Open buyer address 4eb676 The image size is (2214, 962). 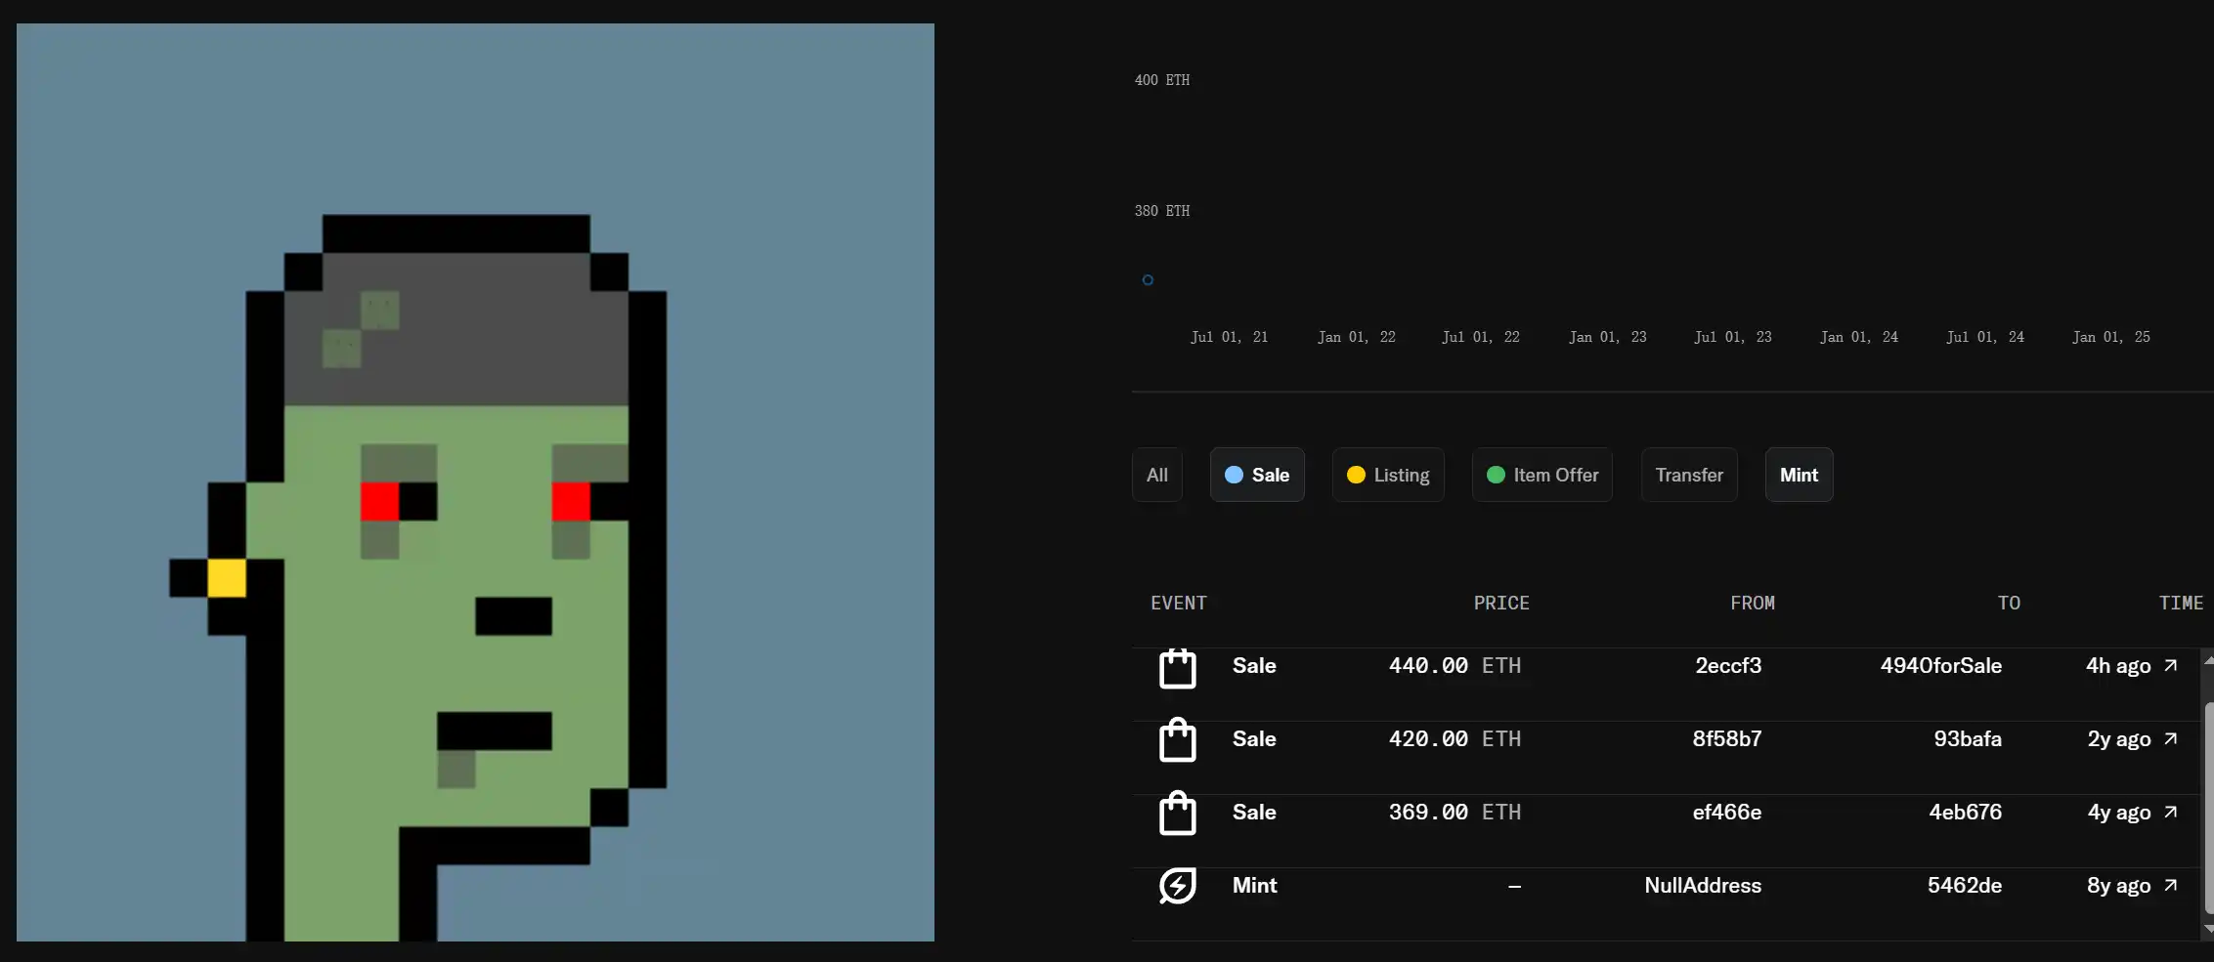[1966, 813]
